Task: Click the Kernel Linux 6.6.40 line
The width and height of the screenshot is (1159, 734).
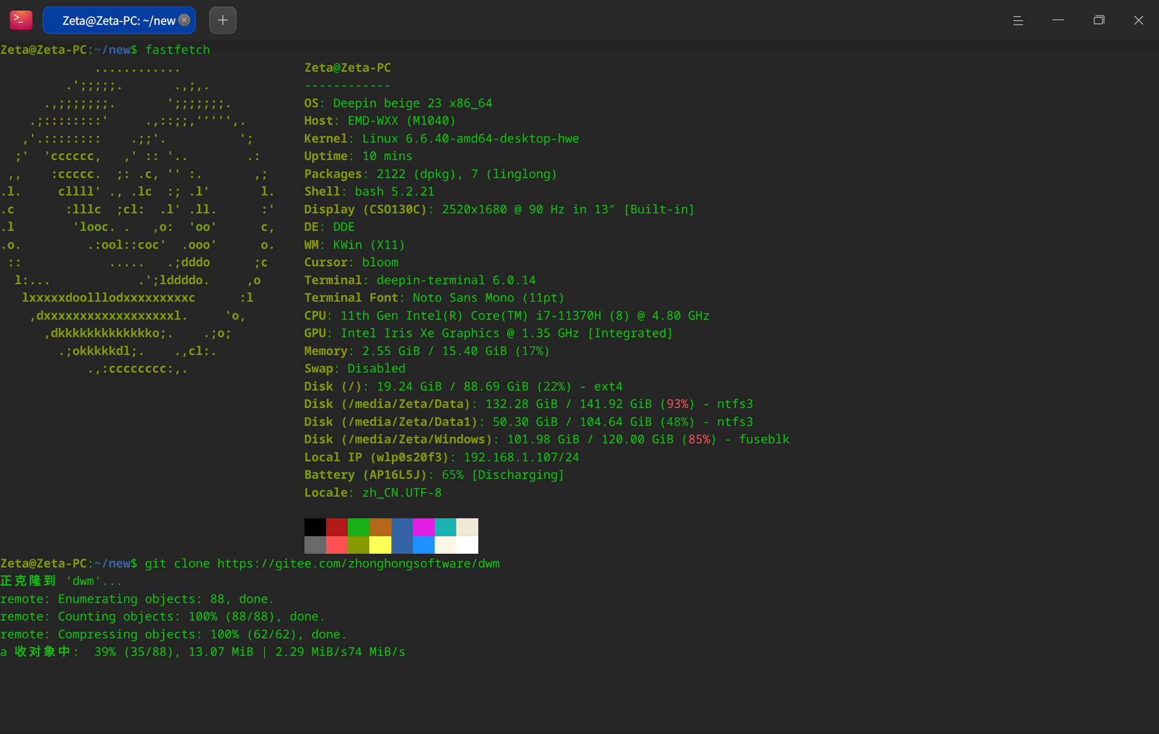Action: (x=442, y=138)
